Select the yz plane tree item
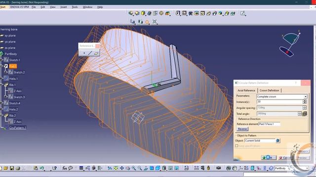This screenshot has width=316, height=177. (10, 42)
